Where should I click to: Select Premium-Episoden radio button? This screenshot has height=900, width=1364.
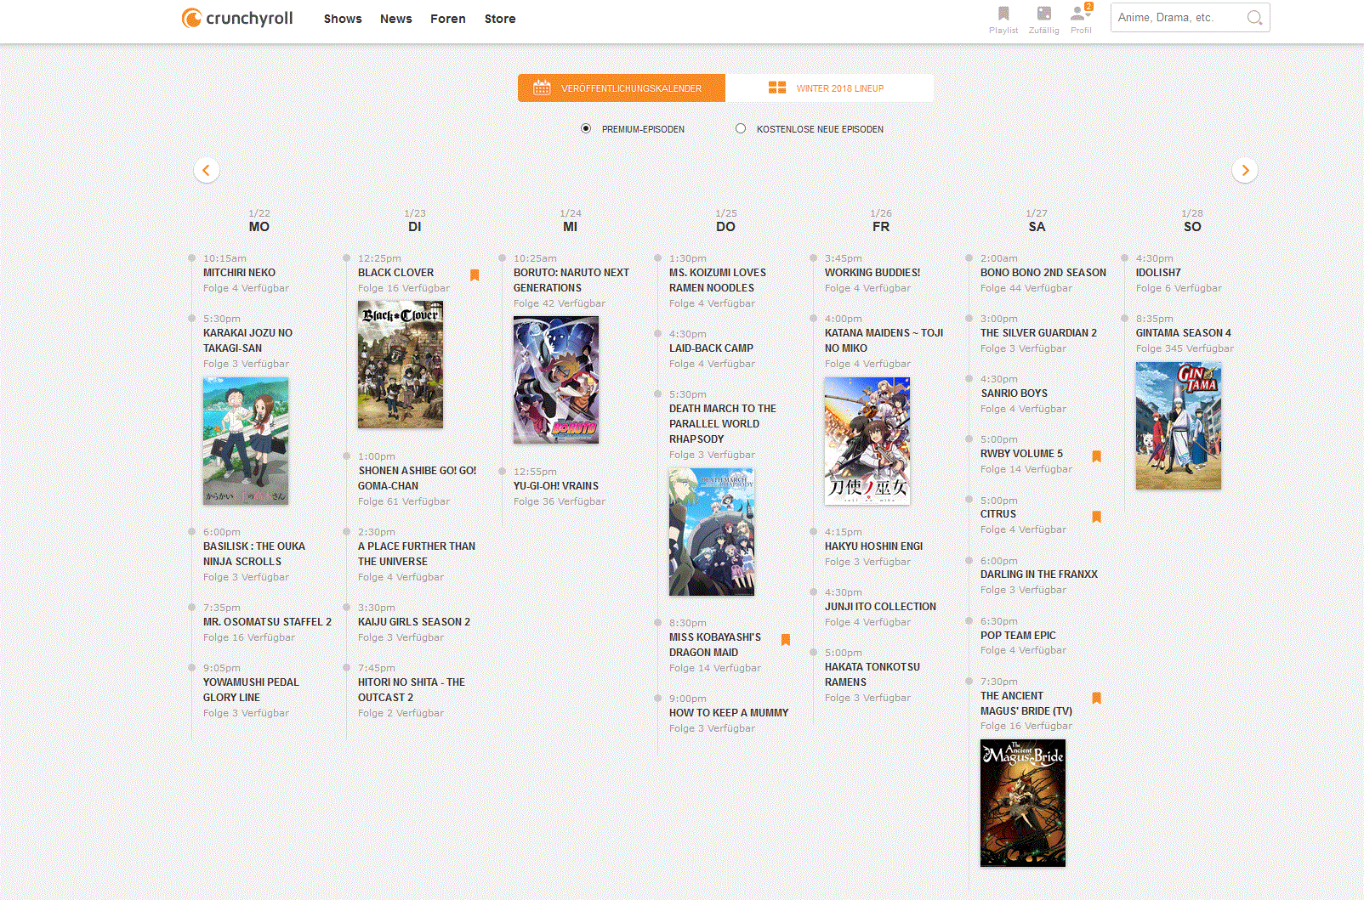[x=586, y=128]
